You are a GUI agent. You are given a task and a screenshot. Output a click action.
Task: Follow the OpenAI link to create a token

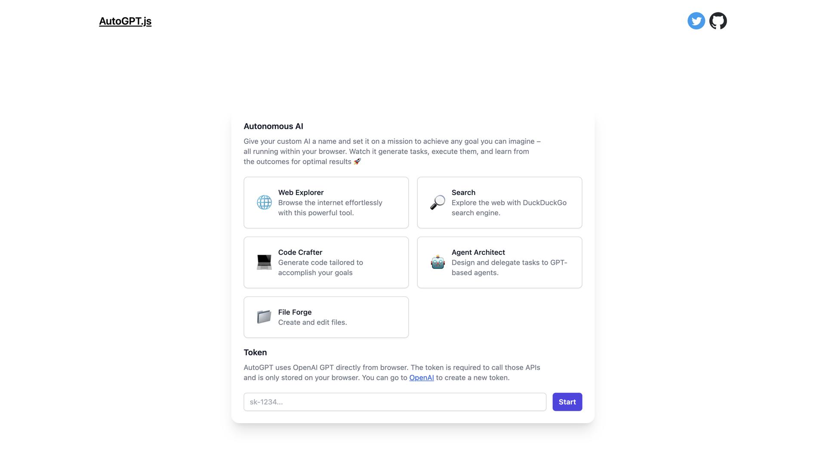pos(421,378)
